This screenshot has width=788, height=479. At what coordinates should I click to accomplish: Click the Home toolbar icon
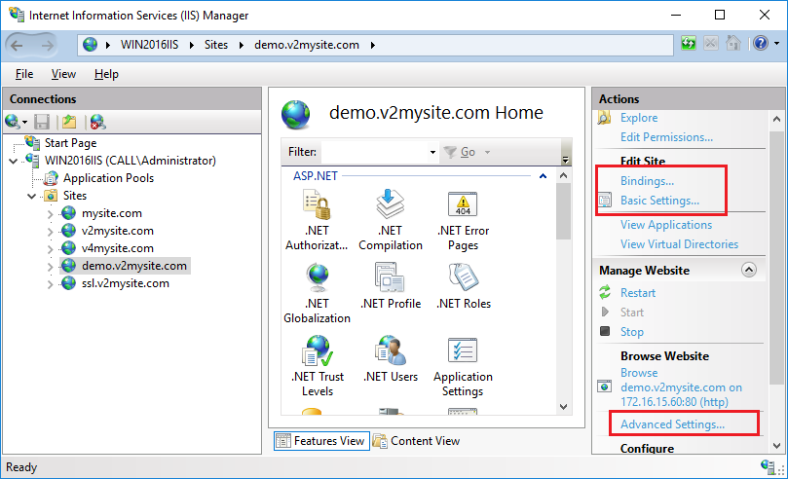733,44
